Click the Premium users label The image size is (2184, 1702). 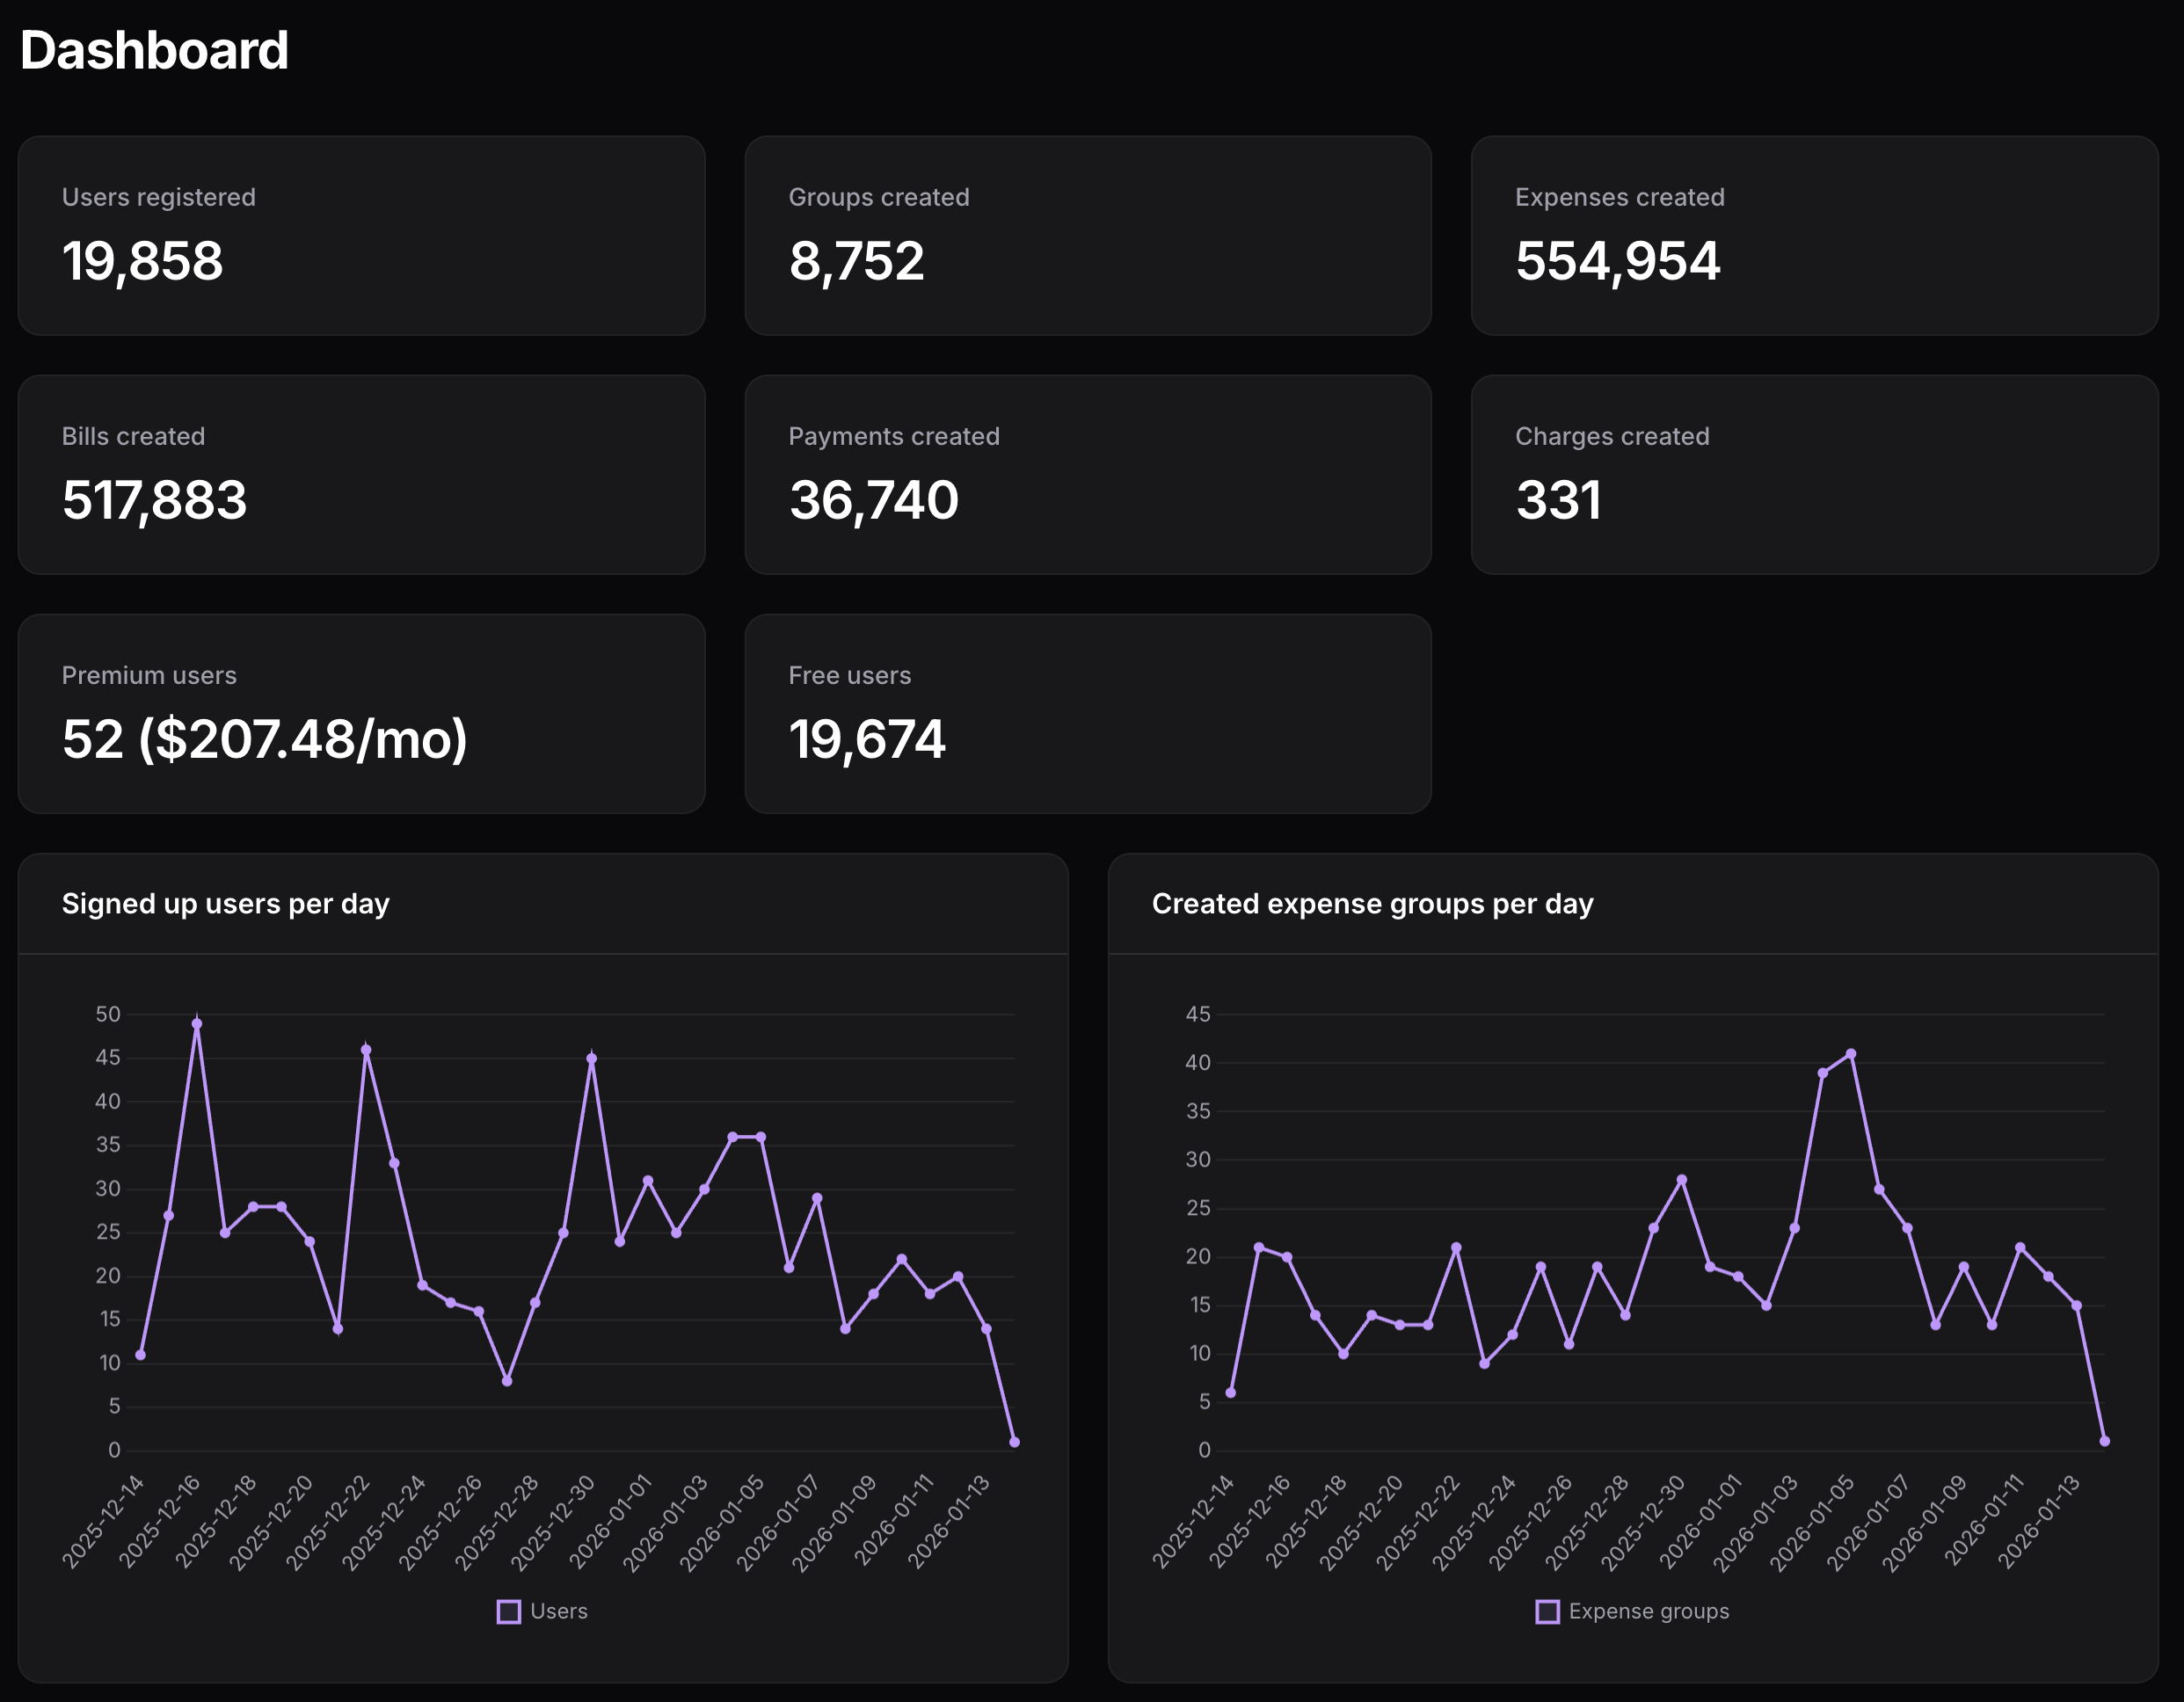point(149,675)
